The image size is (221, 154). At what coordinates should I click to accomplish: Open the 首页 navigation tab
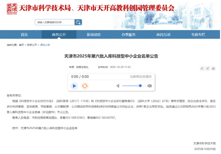tap(24, 34)
